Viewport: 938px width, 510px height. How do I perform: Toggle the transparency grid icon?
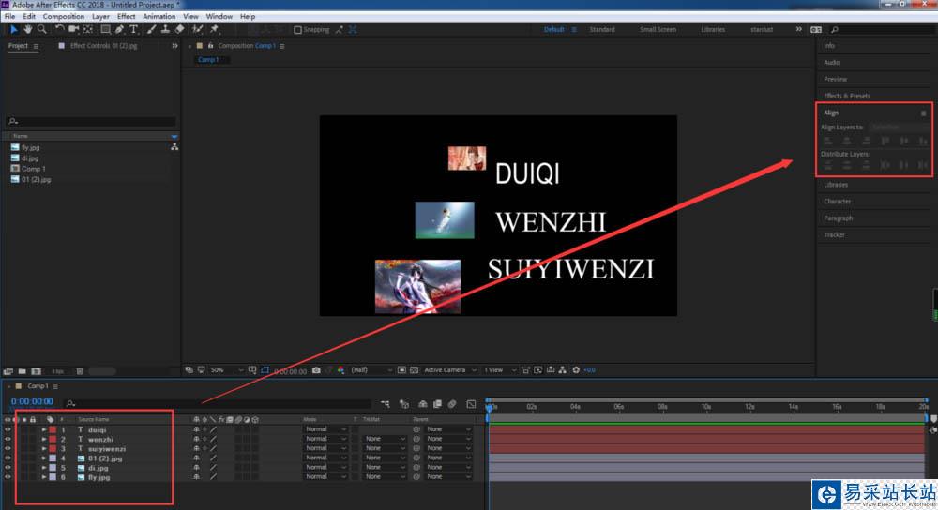(414, 370)
